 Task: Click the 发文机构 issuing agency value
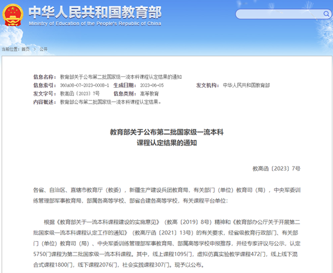pos(246,85)
